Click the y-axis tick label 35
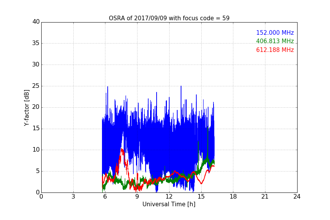 pyautogui.click(x=36, y=43)
